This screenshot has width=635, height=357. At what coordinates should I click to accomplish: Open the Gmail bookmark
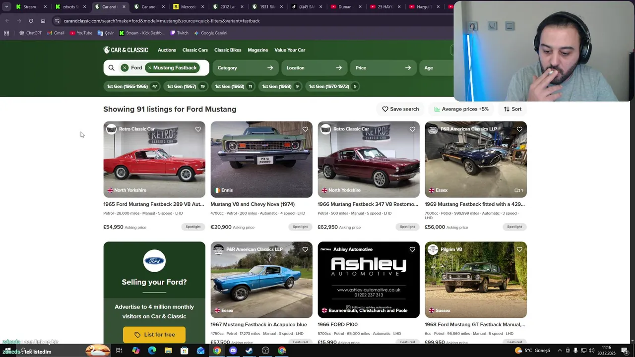pos(56,33)
